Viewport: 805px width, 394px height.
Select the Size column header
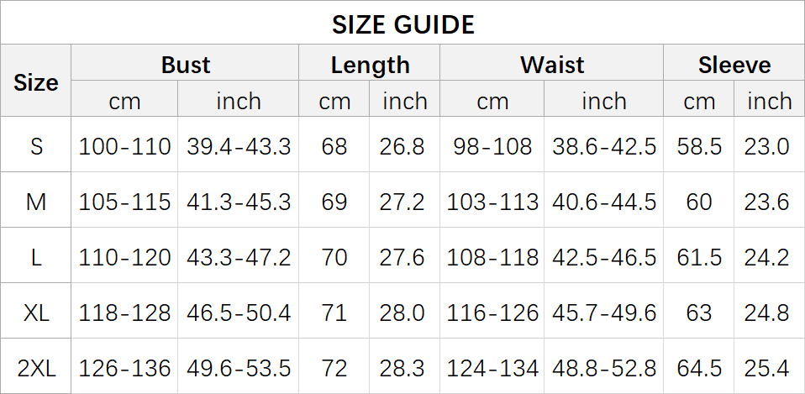36,82
